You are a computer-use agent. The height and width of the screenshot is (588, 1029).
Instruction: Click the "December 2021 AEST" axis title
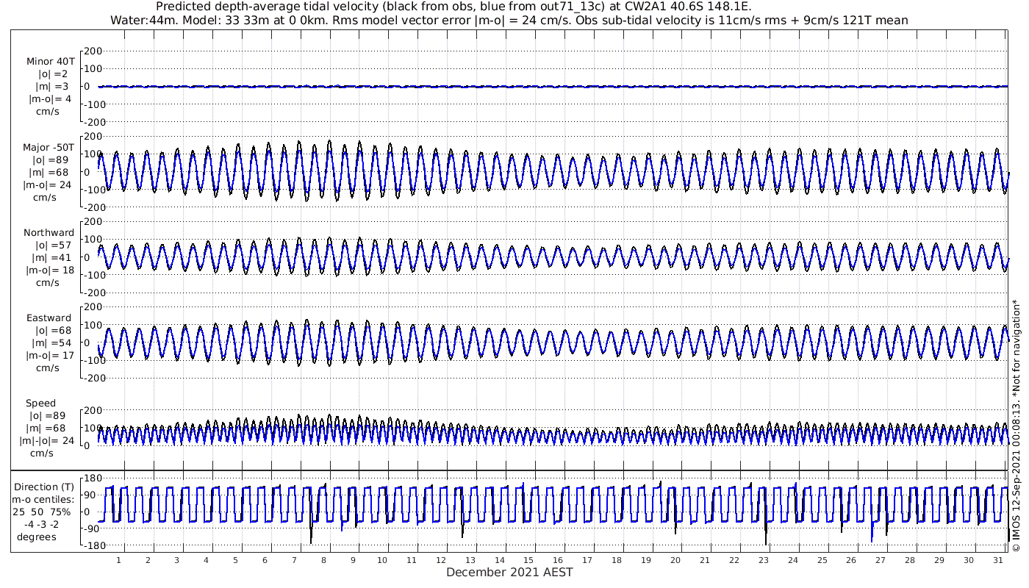(509, 572)
